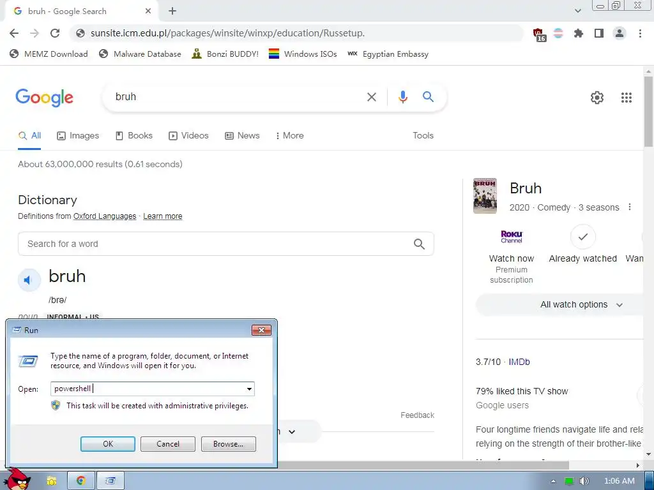This screenshot has width=654, height=490.
Task: Click the site info globe in address bar
Action: 80,33
